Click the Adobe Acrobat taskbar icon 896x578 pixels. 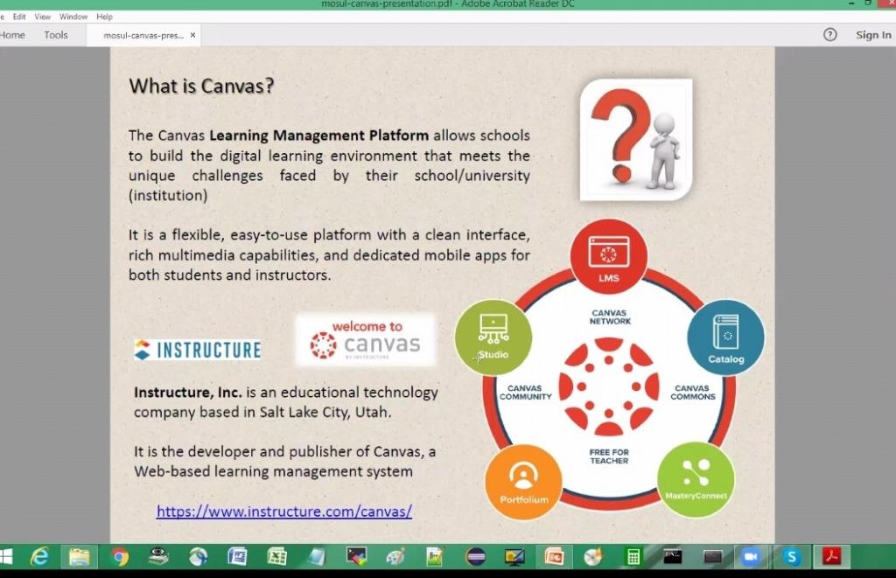(829, 556)
